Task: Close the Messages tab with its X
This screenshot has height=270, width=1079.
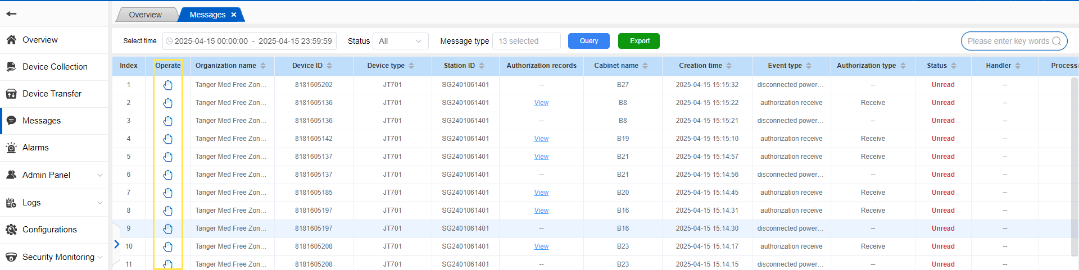Action: tap(234, 15)
